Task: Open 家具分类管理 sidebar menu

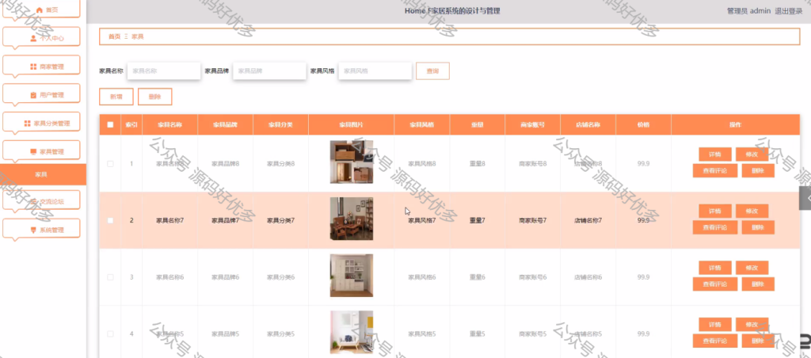Action: pyautogui.click(x=41, y=123)
